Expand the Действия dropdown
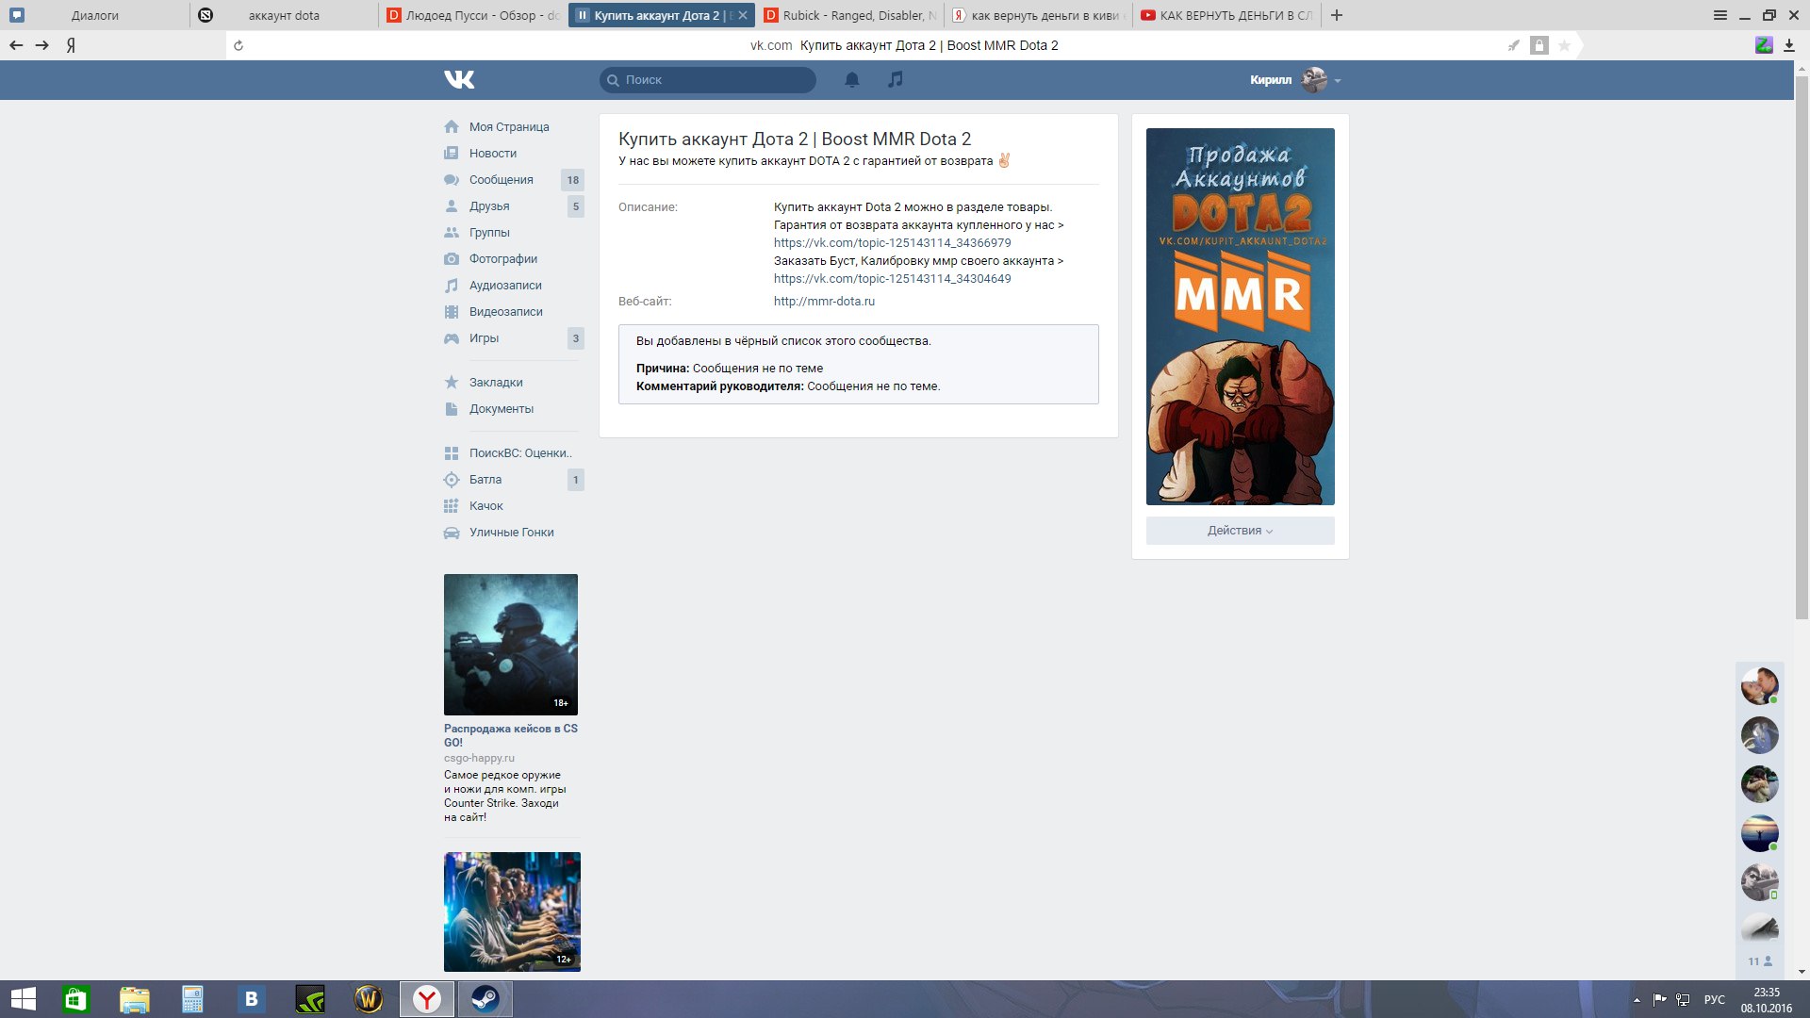 pyautogui.click(x=1240, y=531)
